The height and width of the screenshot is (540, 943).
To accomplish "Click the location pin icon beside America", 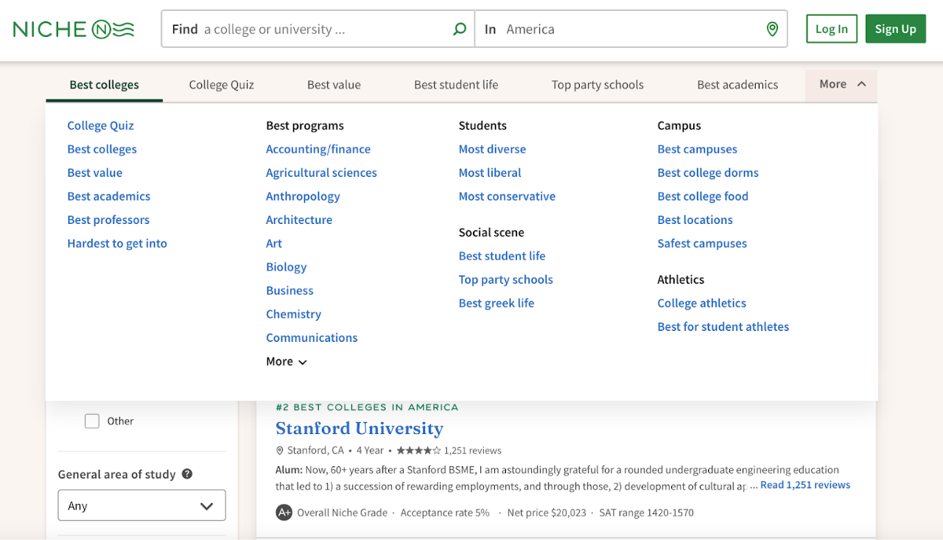I will coord(772,28).
